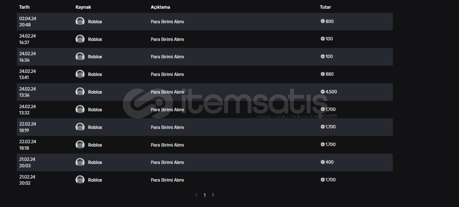Viewport: 459px width, 207px height.
Task: Go to the previous page using the left chevron
Action: (196, 195)
